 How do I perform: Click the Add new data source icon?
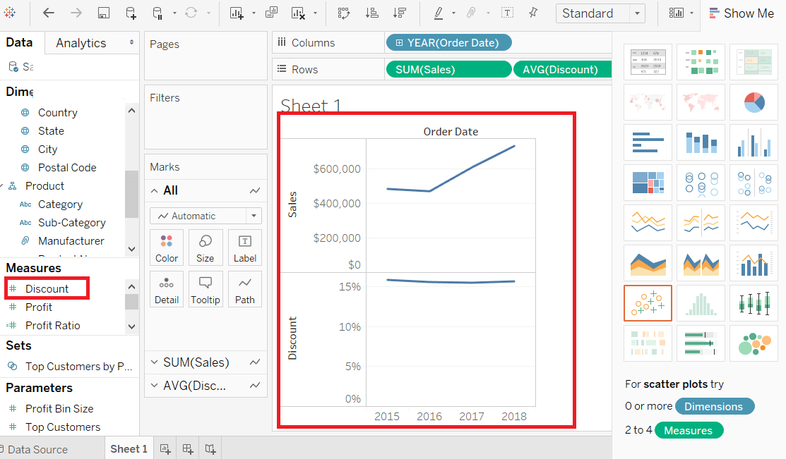(131, 13)
